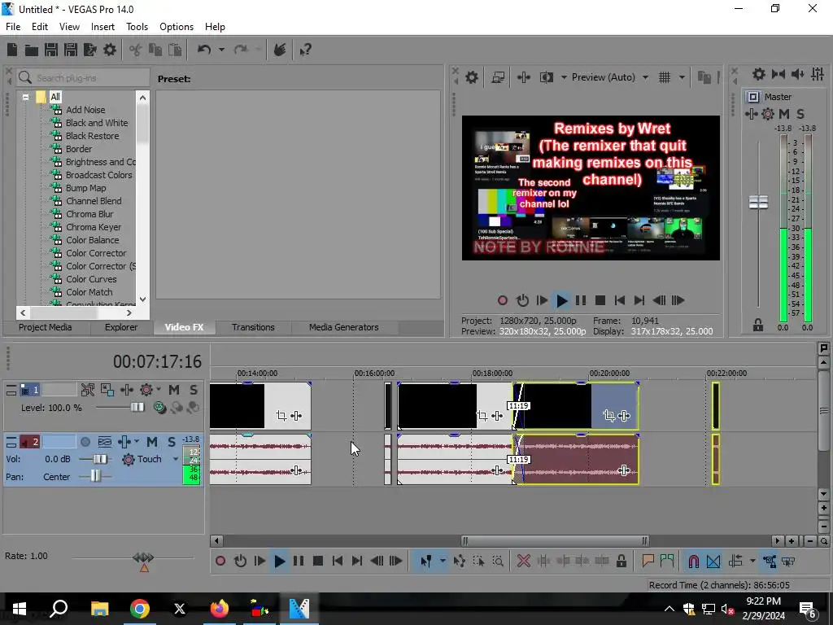Click Play in the preview transport
This screenshot has width=833, height=625.
coord(561,301)
